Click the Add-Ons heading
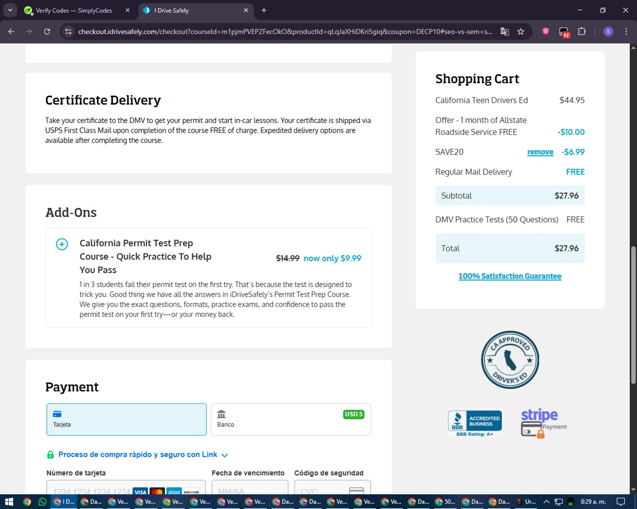This screenshot has height=509, width=637. [x=71, y=213]
